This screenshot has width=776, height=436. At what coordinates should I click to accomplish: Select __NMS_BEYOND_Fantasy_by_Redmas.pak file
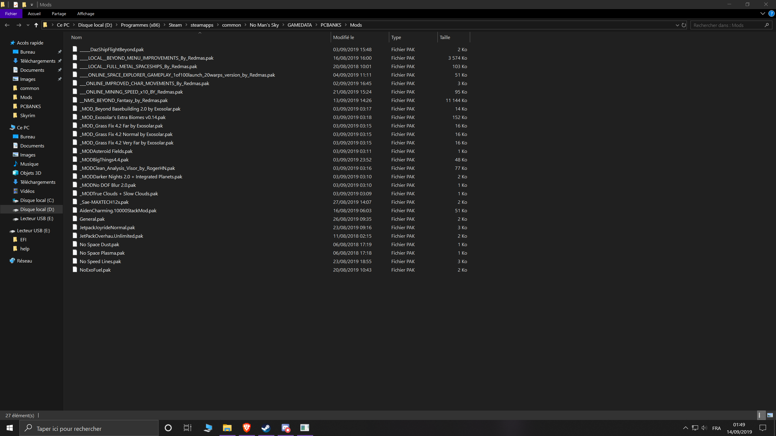click(x=123, y=100)
